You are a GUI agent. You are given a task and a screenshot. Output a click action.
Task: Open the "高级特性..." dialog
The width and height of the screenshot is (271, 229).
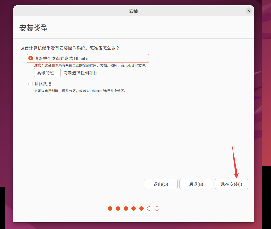click(47, 73)
